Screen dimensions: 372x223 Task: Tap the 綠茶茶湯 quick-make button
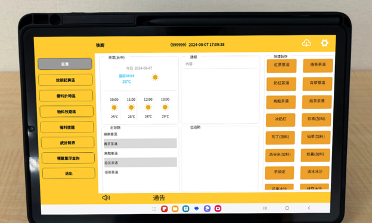coord(318,66)
